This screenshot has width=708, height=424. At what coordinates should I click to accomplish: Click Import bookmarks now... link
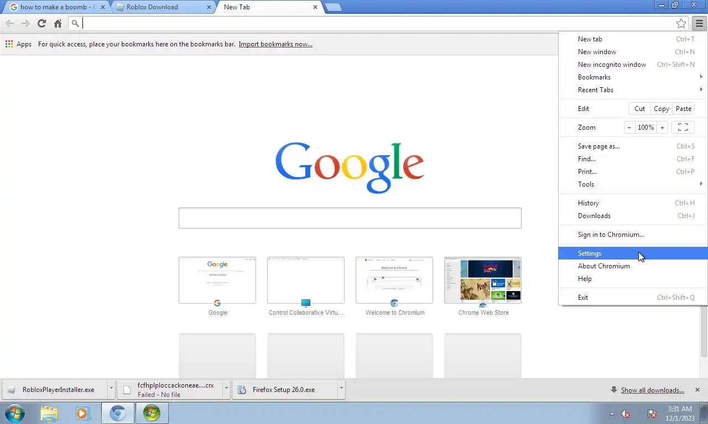click(275, 44)
